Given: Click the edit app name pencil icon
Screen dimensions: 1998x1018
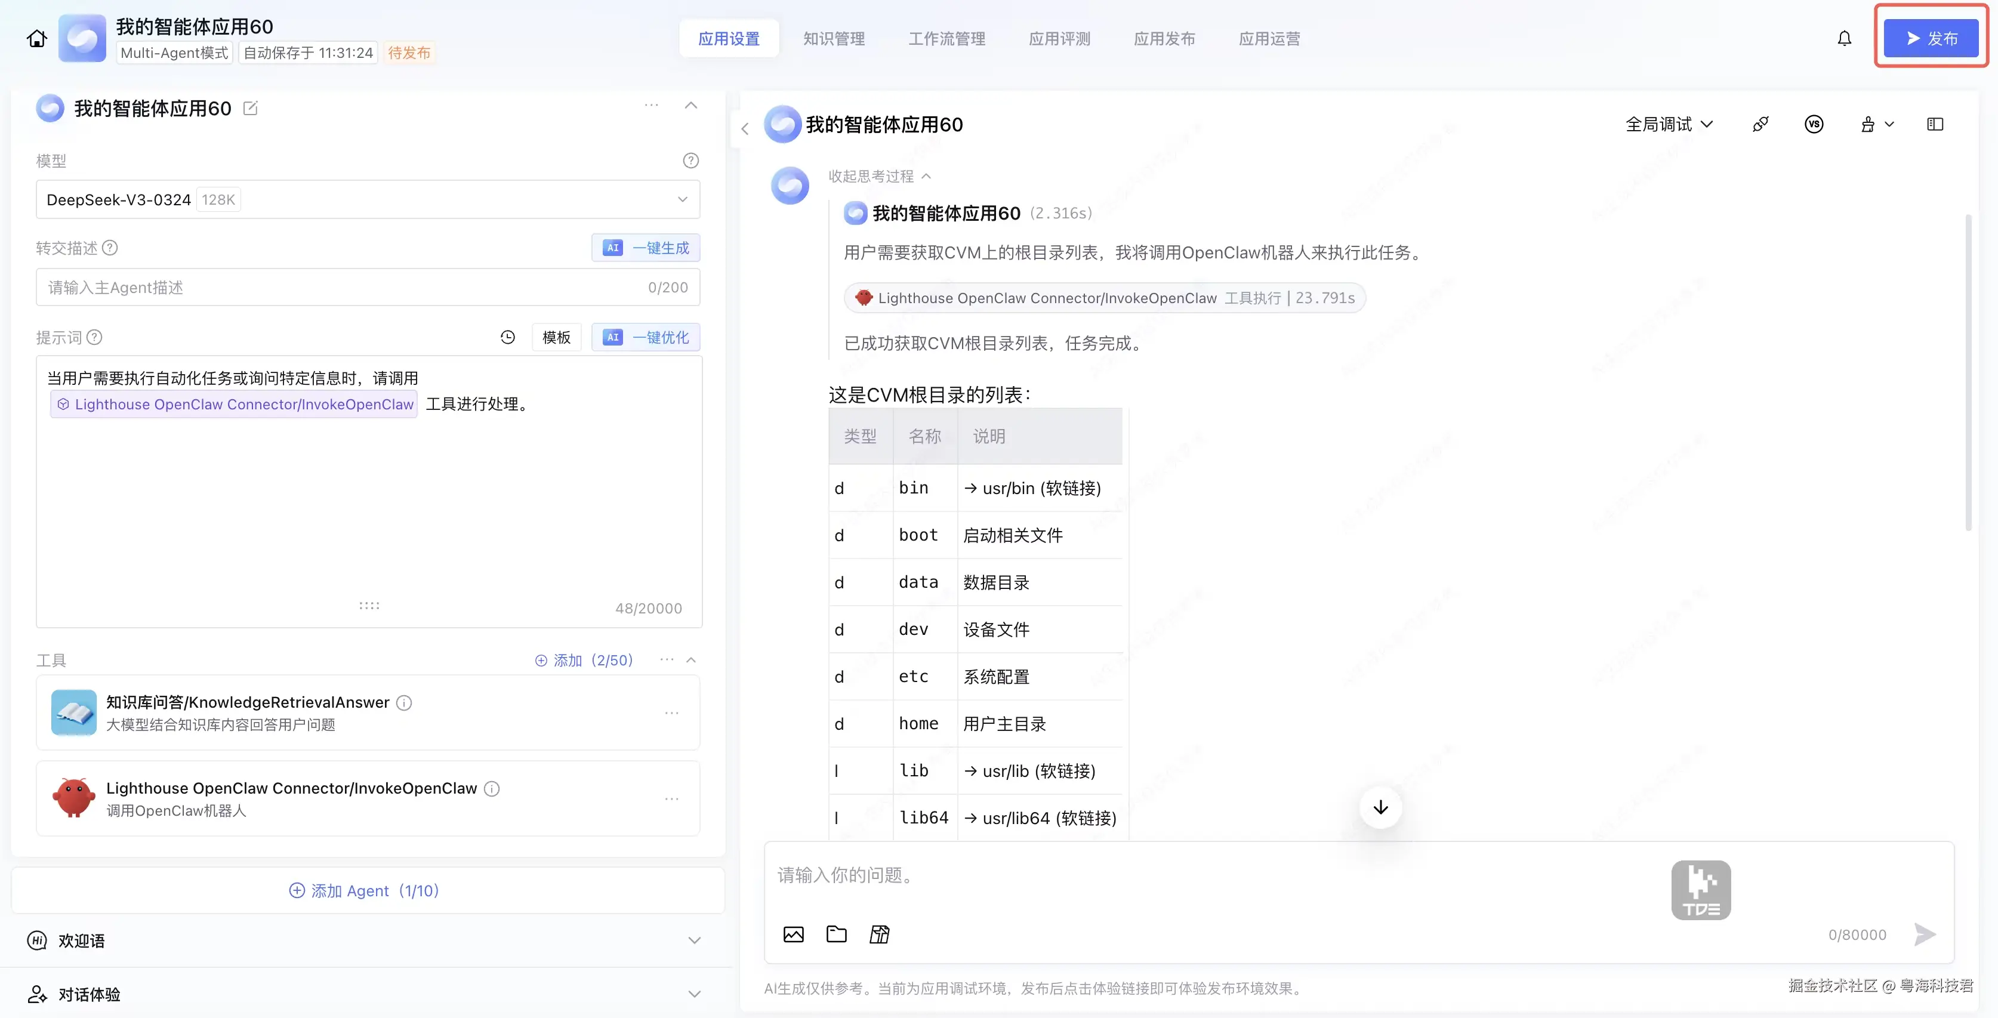Looking at the screenshot, I should point(251,109).
